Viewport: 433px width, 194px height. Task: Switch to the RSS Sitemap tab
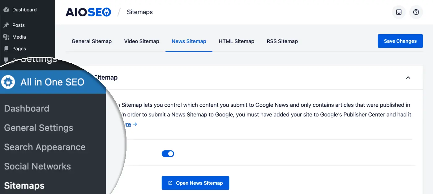[282, 41]
